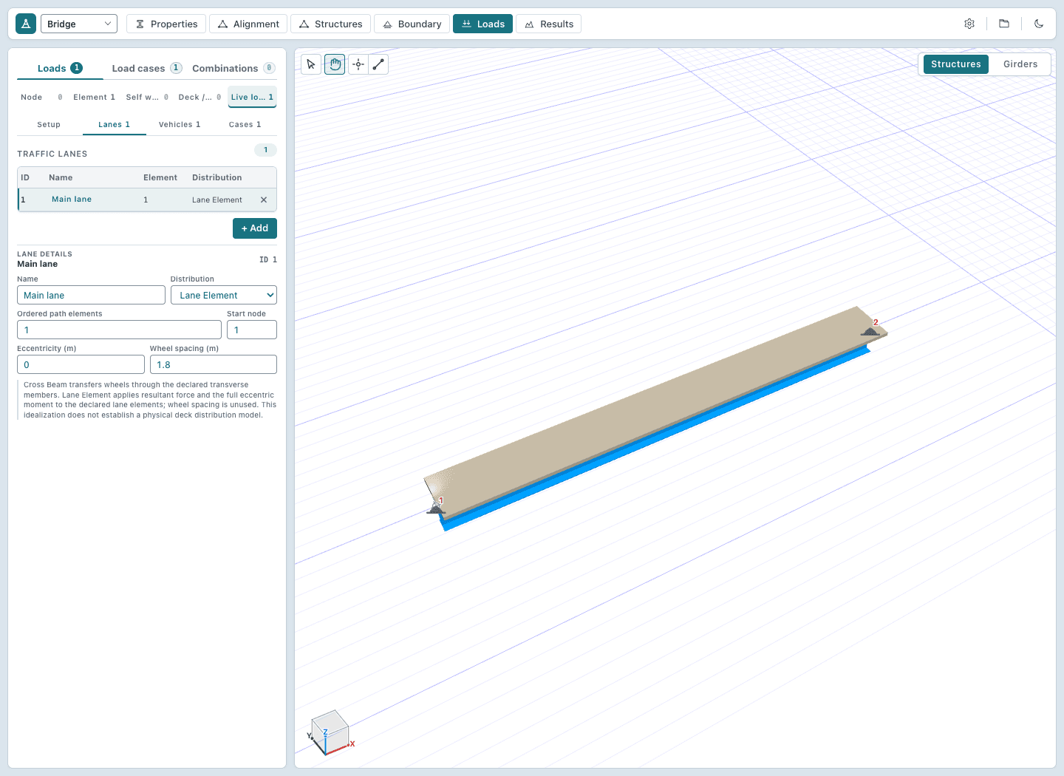Add a new traffic lane
This screenshot has width=1064, height=776.
tap(255, 228)
